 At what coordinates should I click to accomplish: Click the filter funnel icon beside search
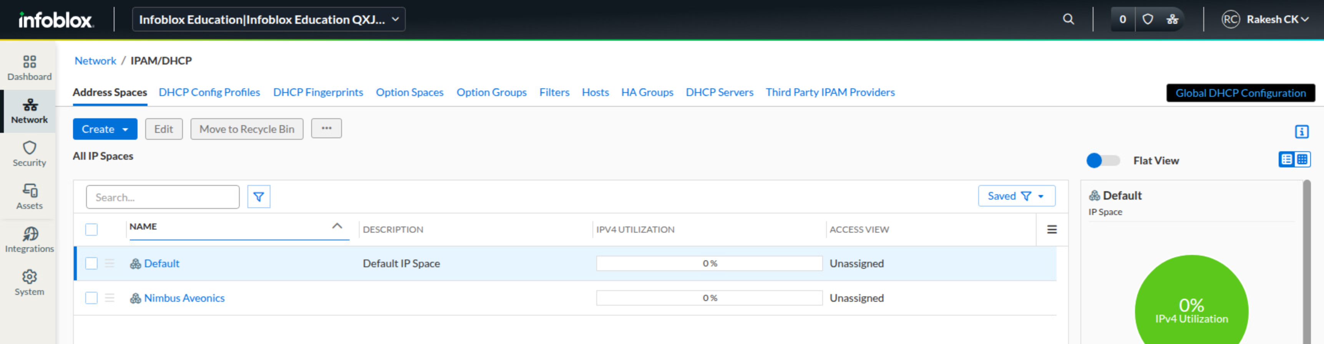point(259,197)
